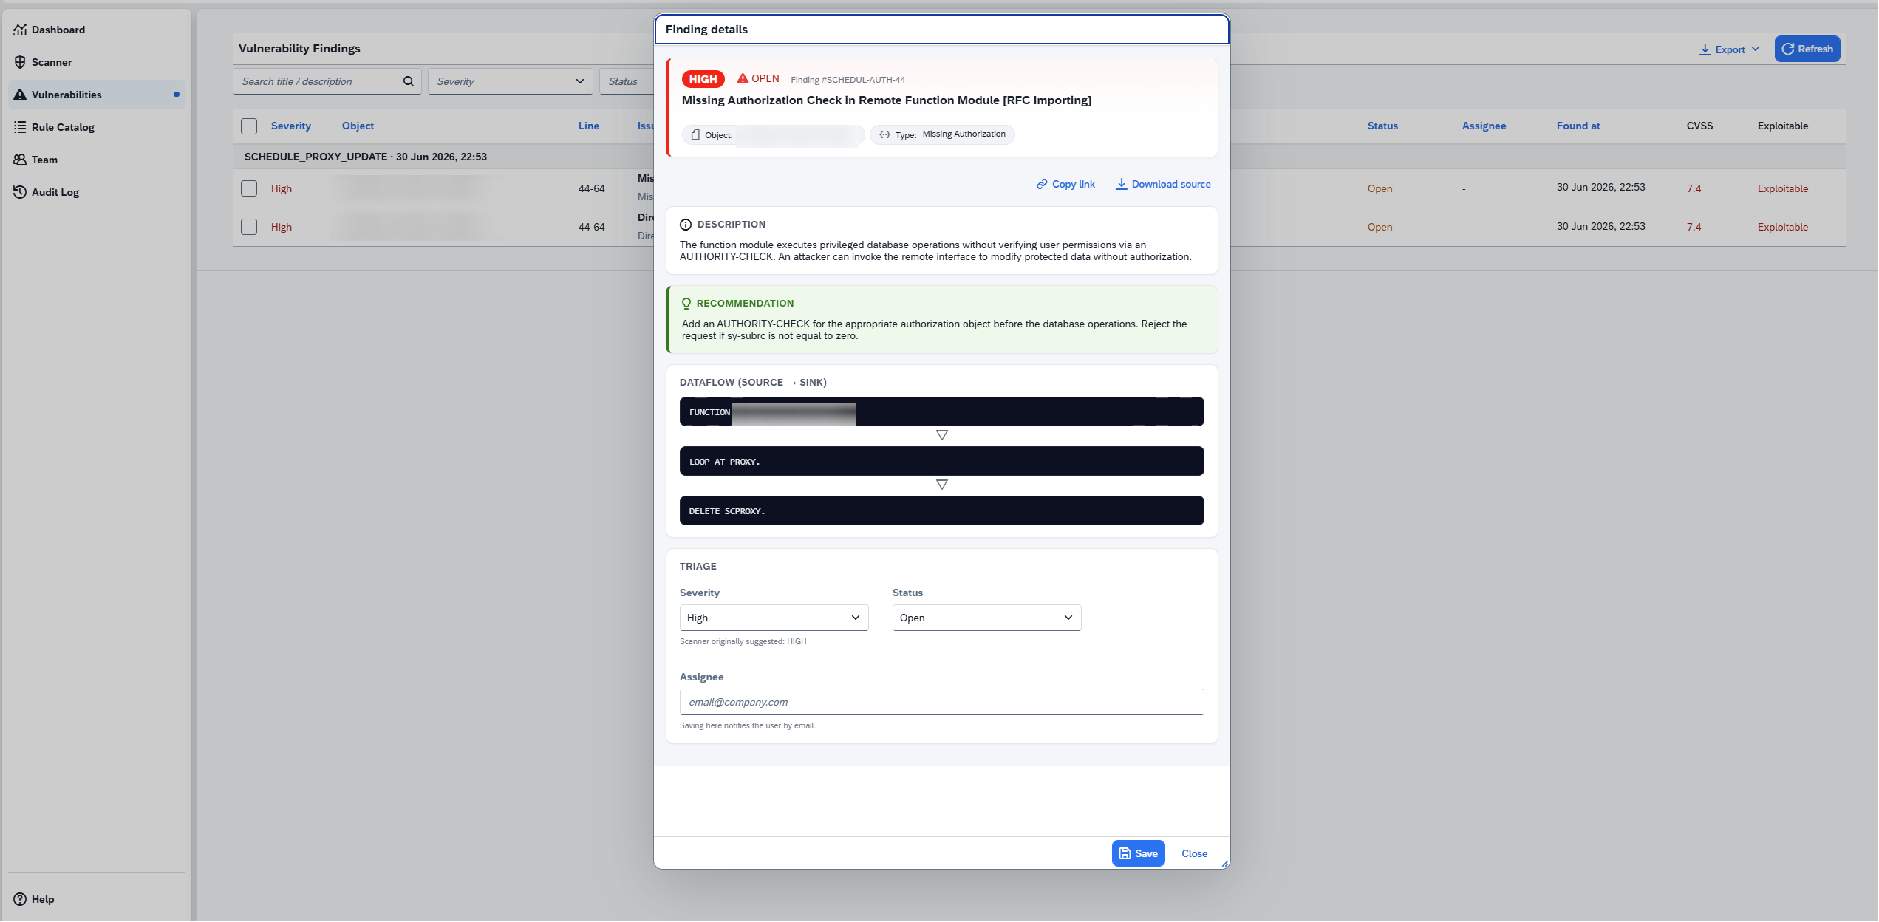This screenshot has height=922, width=1879.
Task: Click the DELETE SCPROXY. dataflow step
Action: pyautogui.click(x=941, y=510)
